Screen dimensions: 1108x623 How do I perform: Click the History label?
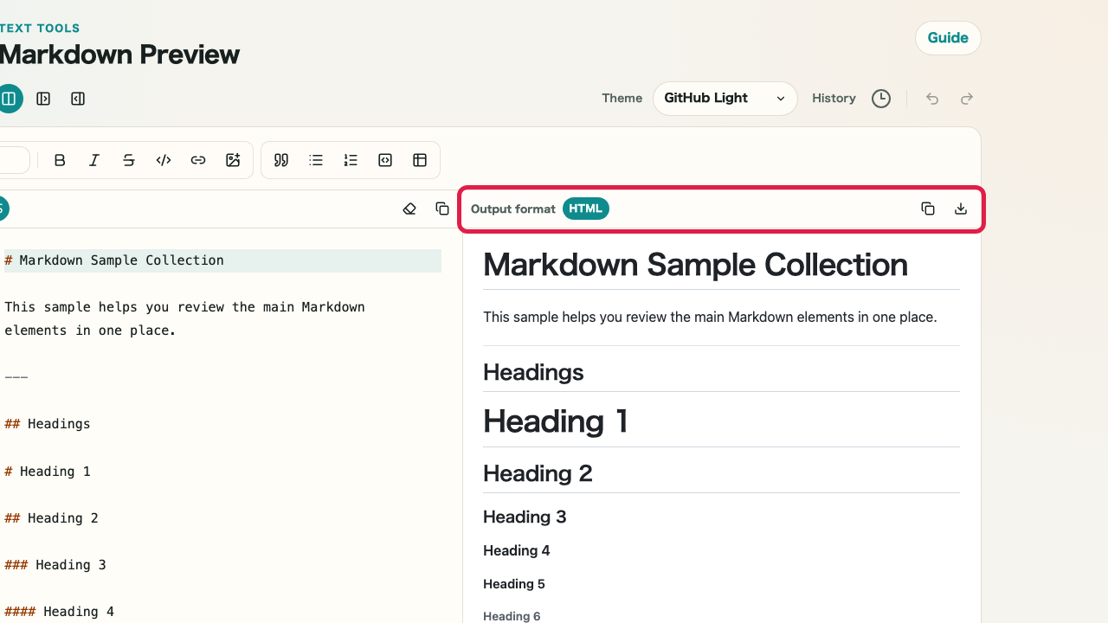click(834, 99)
